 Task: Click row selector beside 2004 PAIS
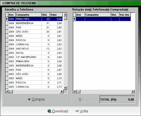click(x=7, y=27)
